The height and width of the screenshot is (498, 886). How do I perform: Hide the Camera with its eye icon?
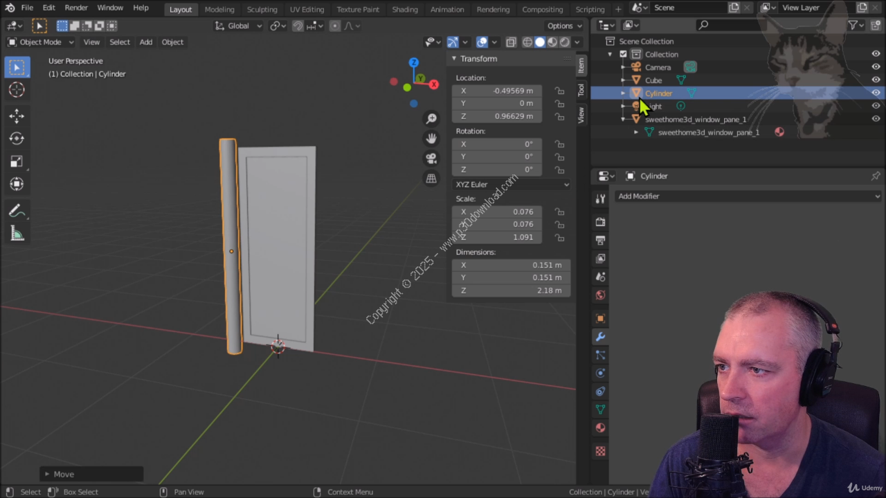(x=876, y=67)
